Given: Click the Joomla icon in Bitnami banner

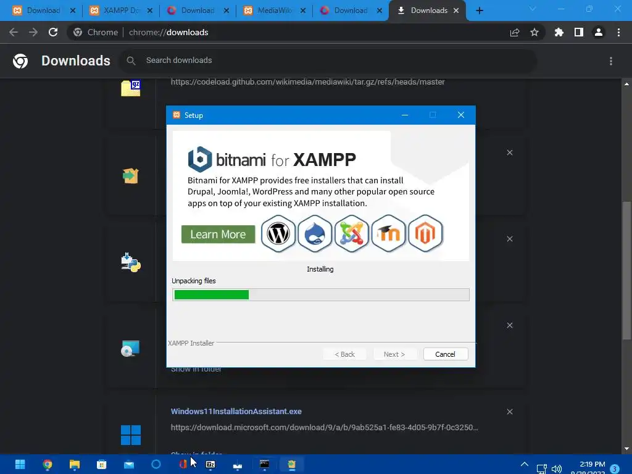Looking at the screenshot, I should click(x=351, y=233).
